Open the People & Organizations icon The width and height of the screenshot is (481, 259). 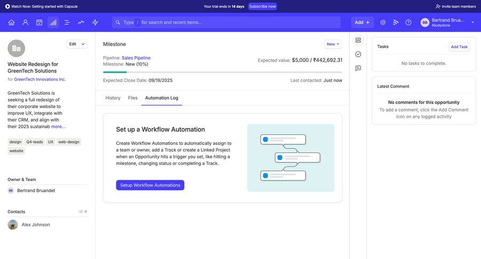25,22
